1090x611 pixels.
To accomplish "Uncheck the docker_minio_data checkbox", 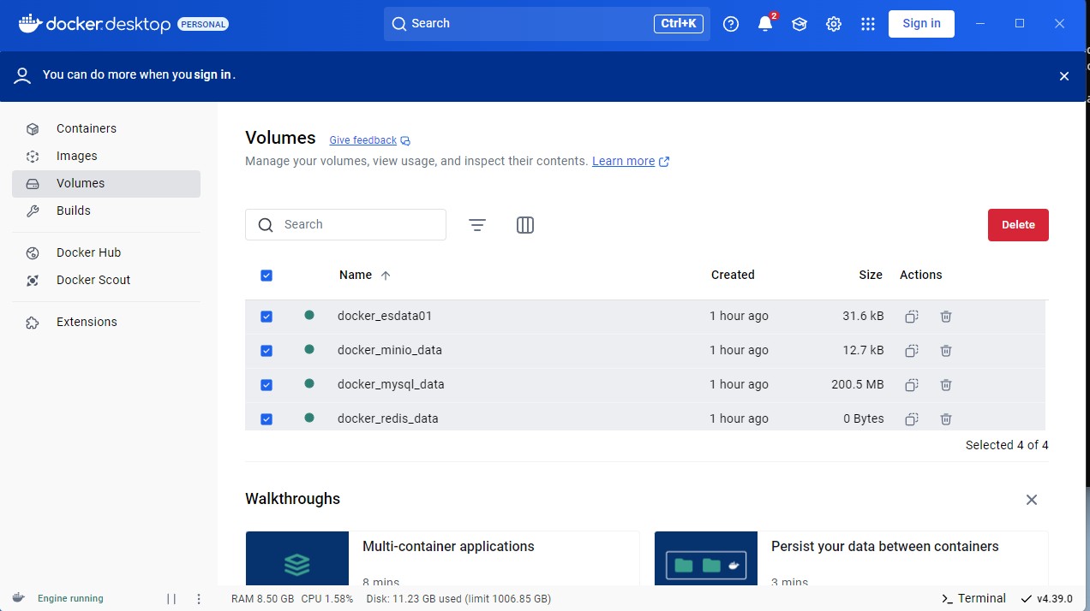I will click(267, 351).
